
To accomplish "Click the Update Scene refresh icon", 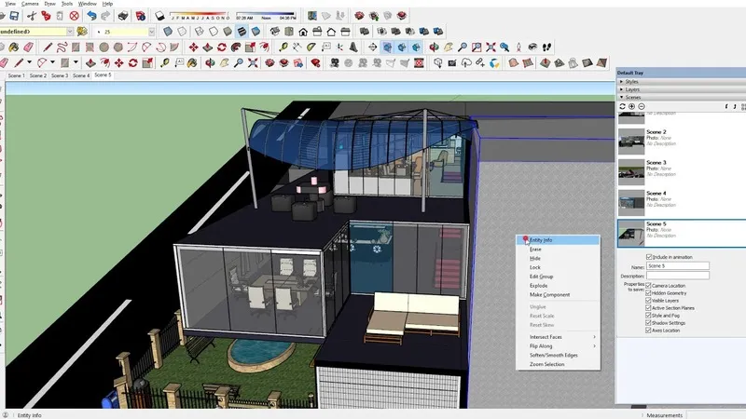I will [x=622, y=106].
